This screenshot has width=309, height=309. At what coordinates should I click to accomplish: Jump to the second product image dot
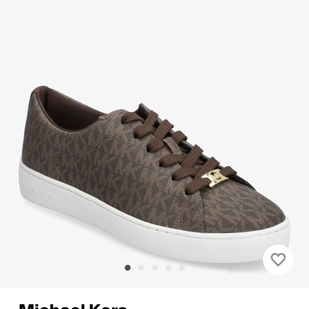click(x=141, y=268)
